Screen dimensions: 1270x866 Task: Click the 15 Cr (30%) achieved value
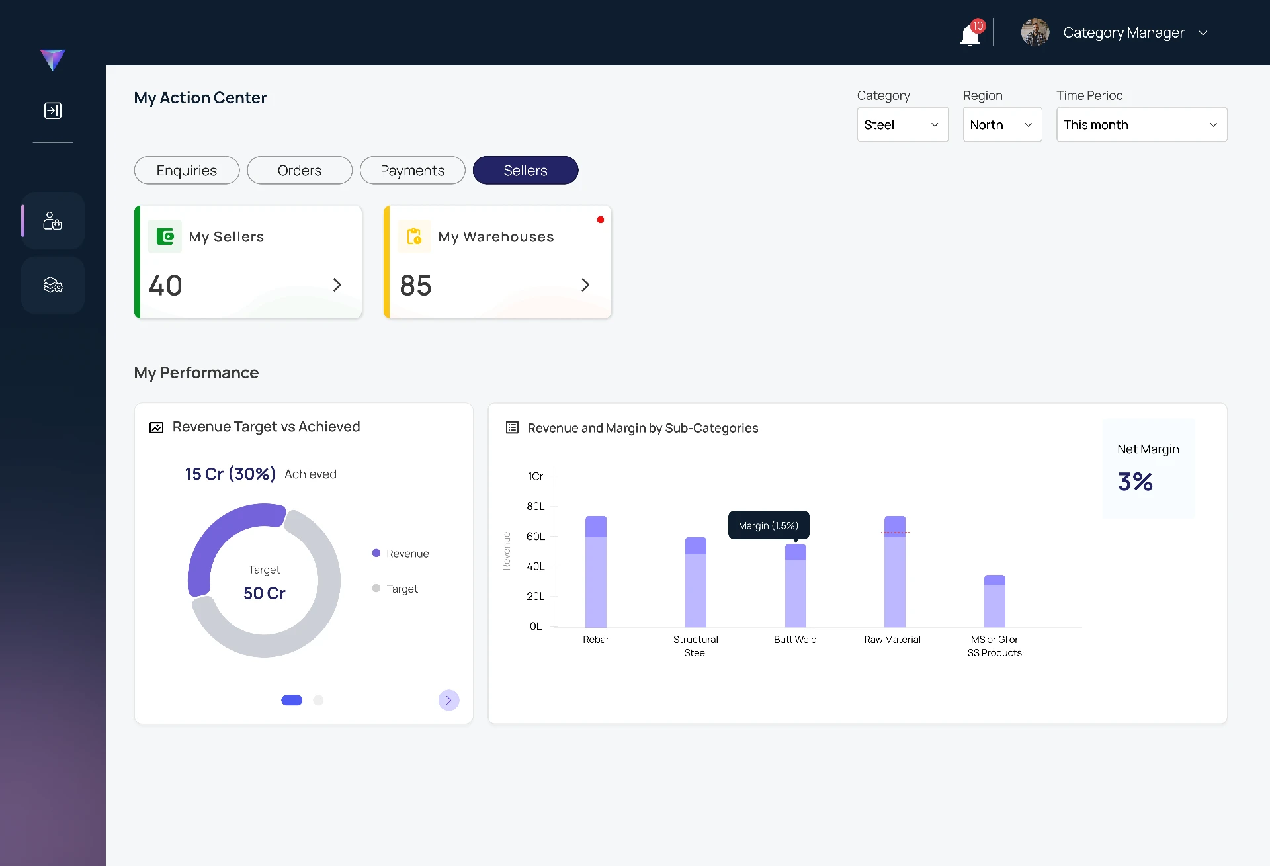230,474
